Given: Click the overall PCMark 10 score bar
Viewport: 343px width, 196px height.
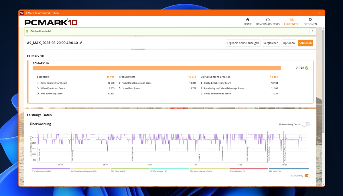Looking at the screenshot, I should pos(157,68).
